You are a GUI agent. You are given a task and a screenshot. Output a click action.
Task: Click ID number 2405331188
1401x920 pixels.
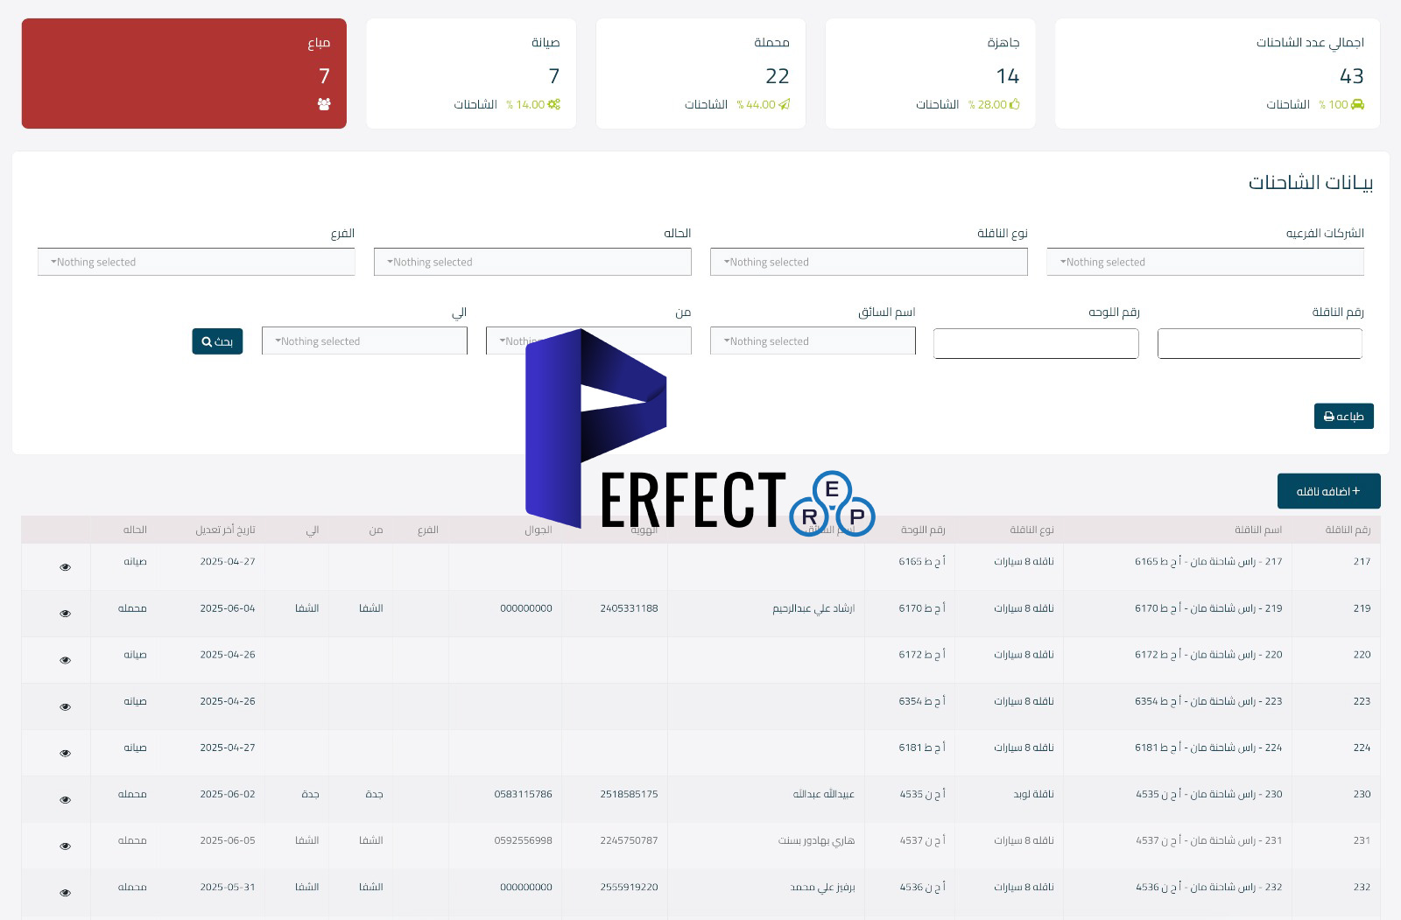tap(629, 608)
